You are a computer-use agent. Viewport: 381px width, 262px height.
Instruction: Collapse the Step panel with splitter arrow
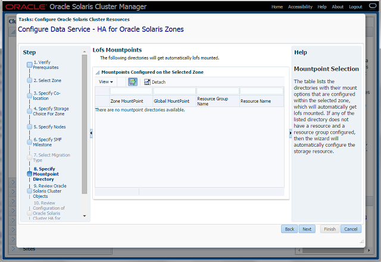[90, 134]
